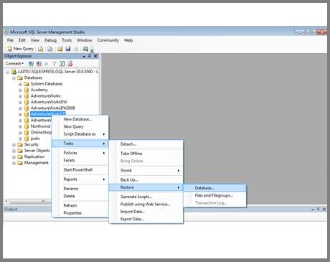The image size is (330, 262).
Task: Open Output panel position dropdown arrow
Action: coord(313,210)
